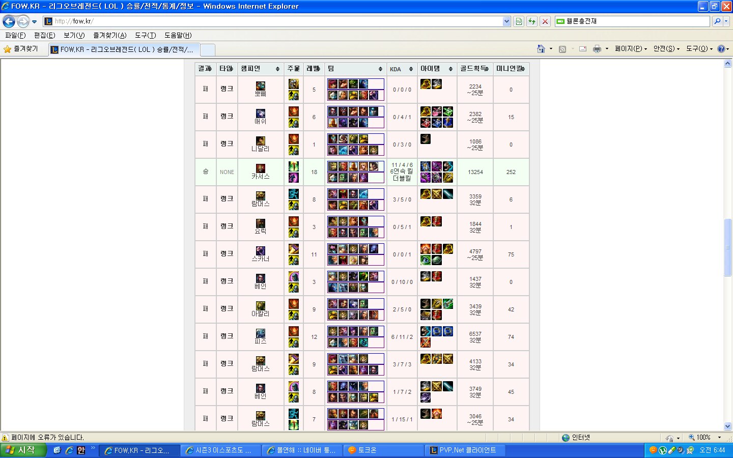The width and height of the screenshot is (733, 458).
Task: Open the 편집(E) menu
Action: click(45, 35)
